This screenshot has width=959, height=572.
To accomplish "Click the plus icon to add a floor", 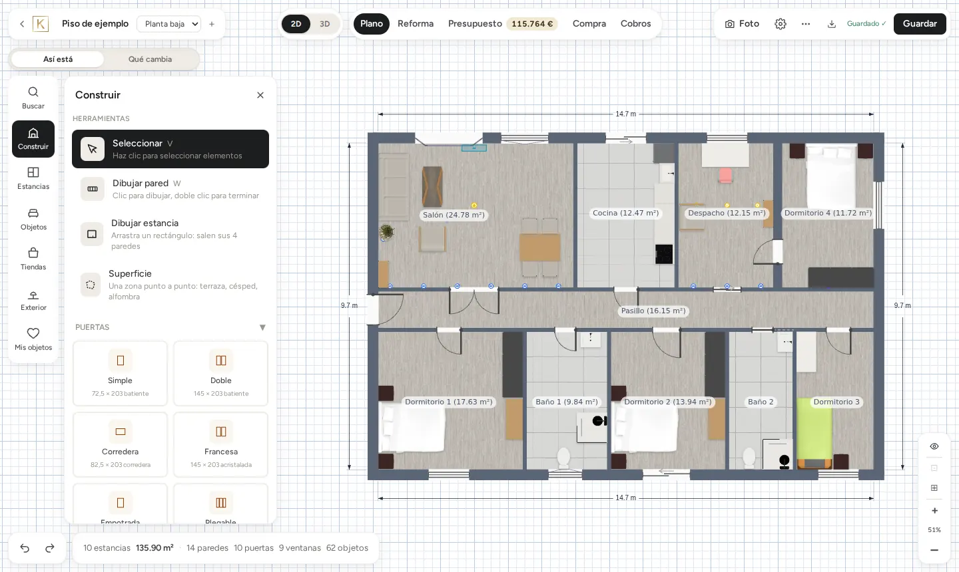I will click(x=212, y=24).
